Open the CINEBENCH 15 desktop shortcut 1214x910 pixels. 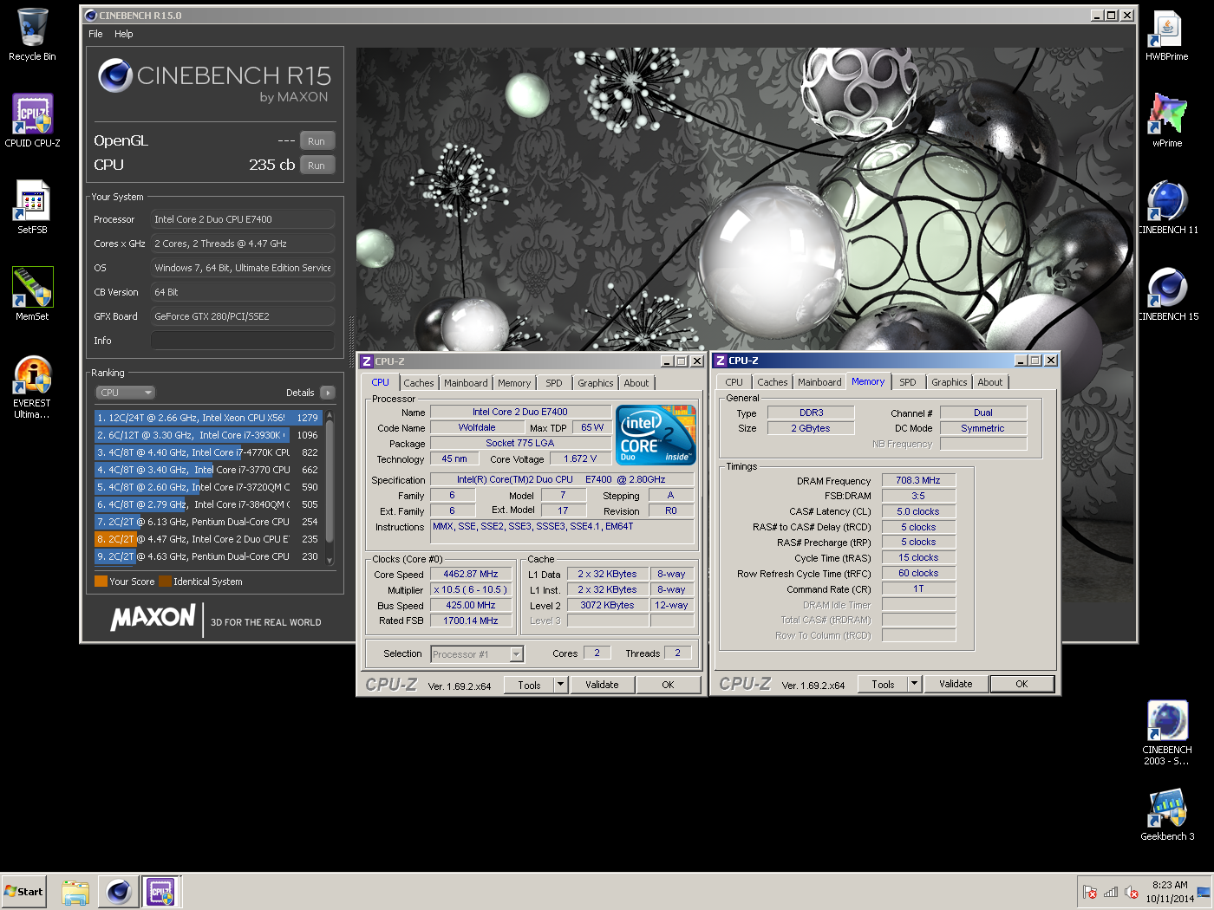coord(1167,295)
